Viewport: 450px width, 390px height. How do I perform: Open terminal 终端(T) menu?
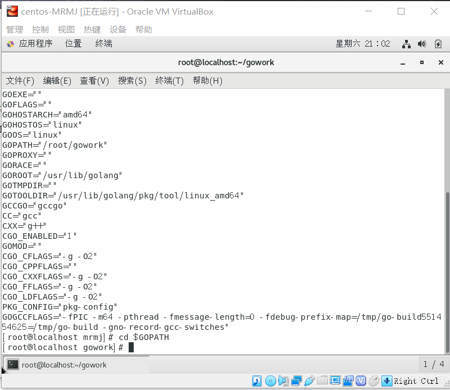tap(169, 81)
